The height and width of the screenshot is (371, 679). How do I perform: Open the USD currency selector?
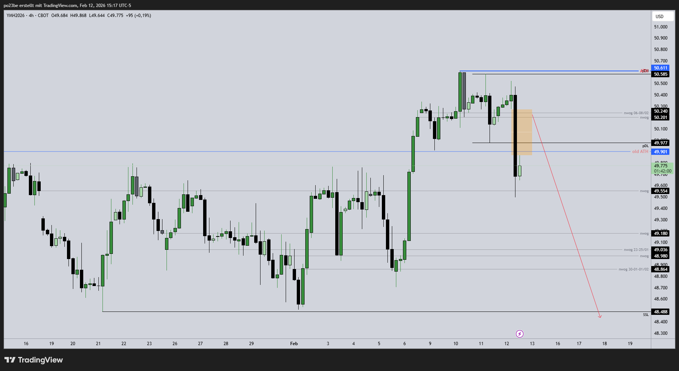pyautogui.click(x=663, y=16)
